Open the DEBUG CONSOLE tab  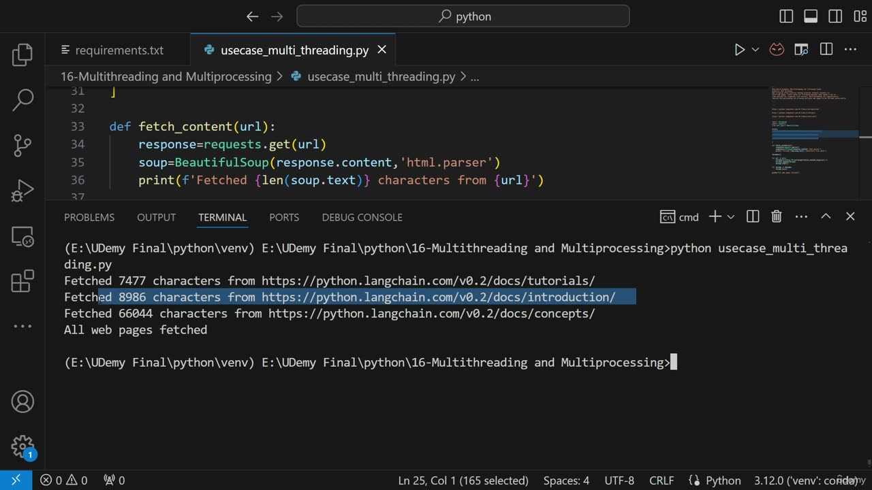(x=362, y=217)
